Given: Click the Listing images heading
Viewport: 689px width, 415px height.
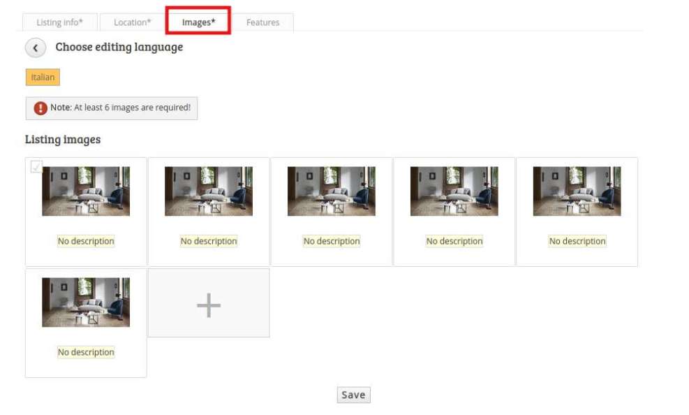Looking at the screenshot, I should click(x=63, y=139).
